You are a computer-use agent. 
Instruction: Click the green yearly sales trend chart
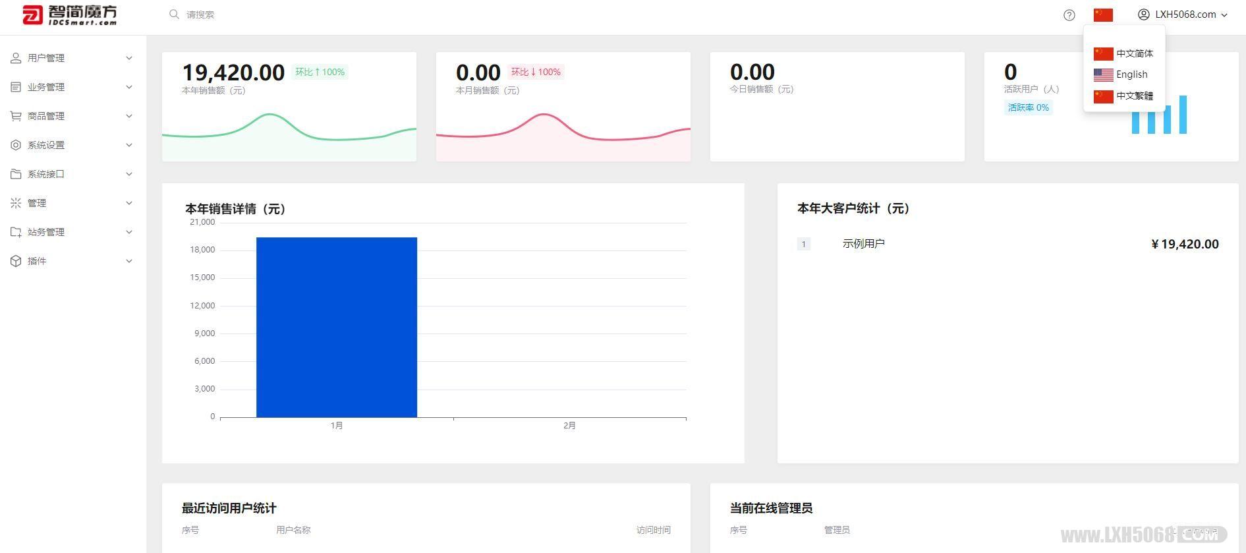click(289, 136)
